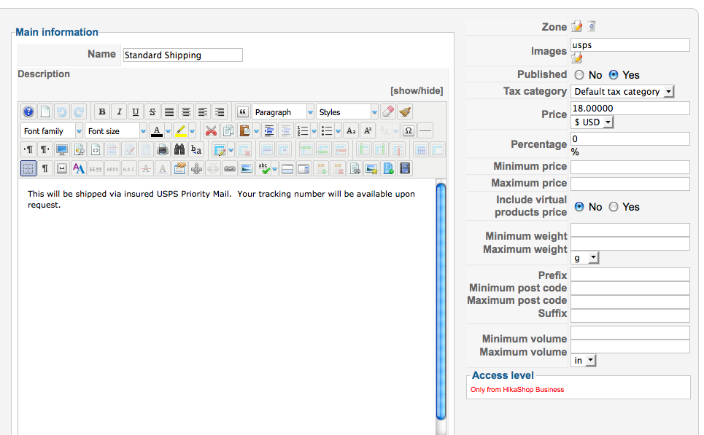The height and width of the screenshot is (435, 704).
Task: Set Published to No
Action: pyautogui.click(x=579, y=75)
